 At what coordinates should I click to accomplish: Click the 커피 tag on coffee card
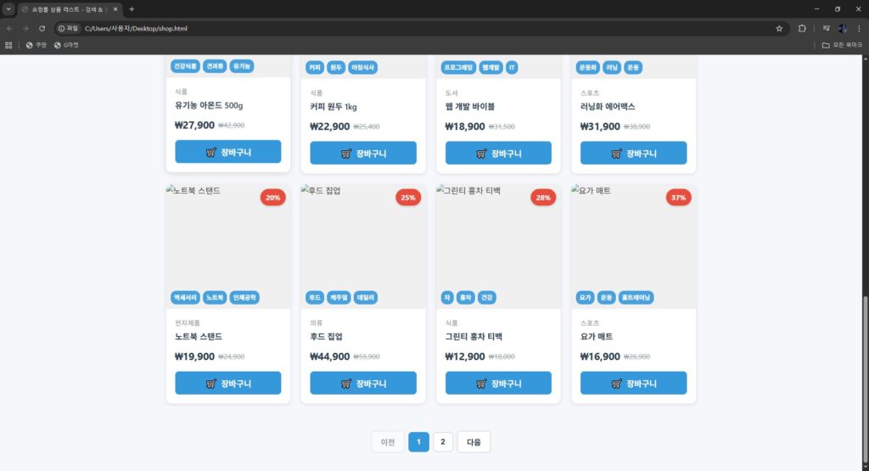tap(315, 67)
